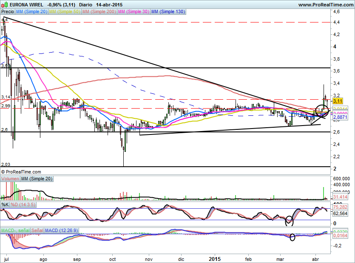Toggle the MM (Simple 50) indicator label
The width and height of the screenshot is (355, 263).
click(x=65, y=12)
